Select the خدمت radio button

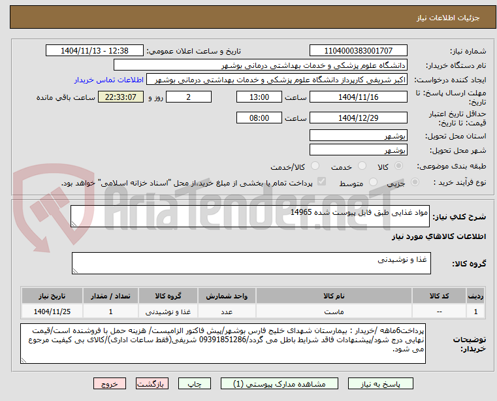pyautogui.click(x=362, y=166)
